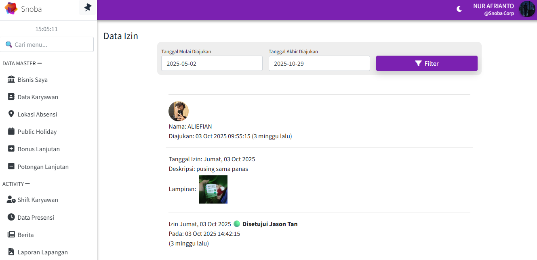The width and height of the screenshot is (537, 260).
Task: Open the user profile avatar menu
Action: [x=527, y=9]
